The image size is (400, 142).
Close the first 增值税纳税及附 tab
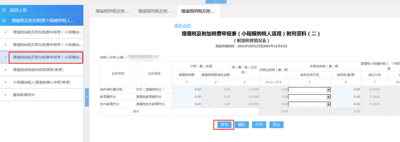(131, 11)
